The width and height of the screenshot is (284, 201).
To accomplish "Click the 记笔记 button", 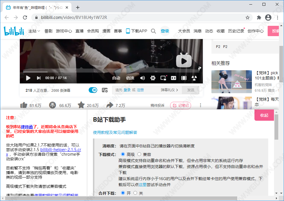I will (180, 106).
